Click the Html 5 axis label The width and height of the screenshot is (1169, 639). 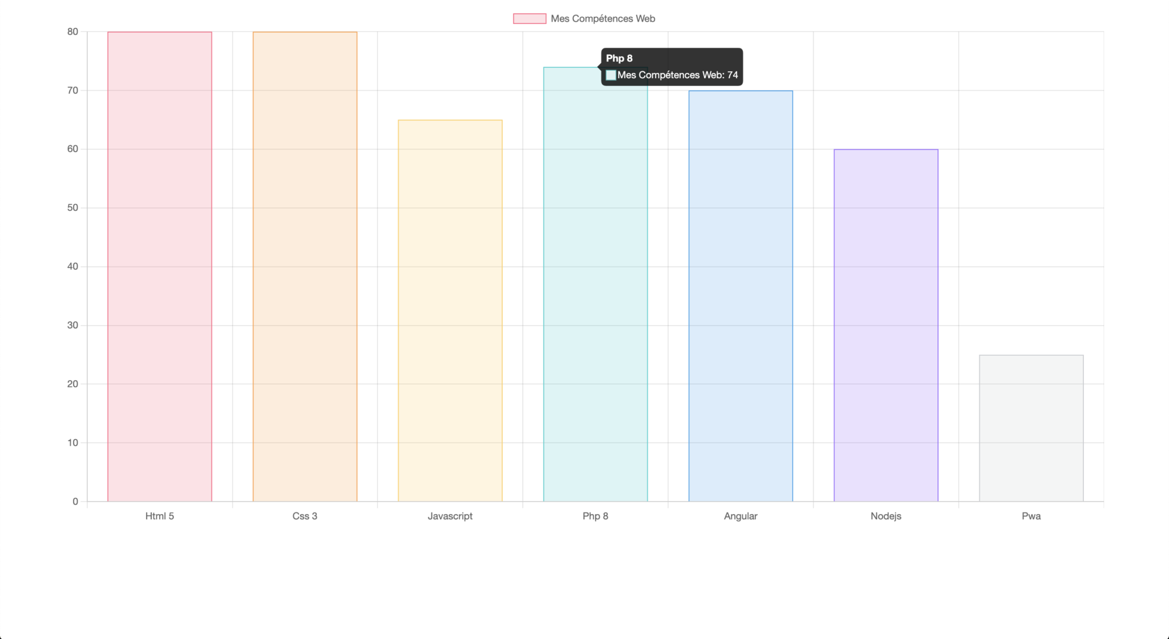(160, 516)
